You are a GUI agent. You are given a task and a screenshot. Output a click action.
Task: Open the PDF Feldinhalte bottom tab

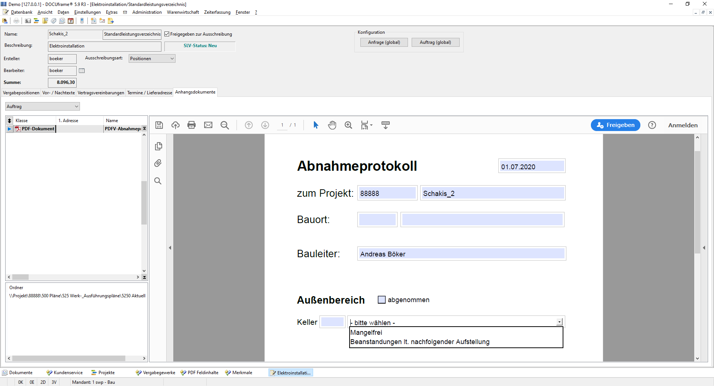point(200,373)
